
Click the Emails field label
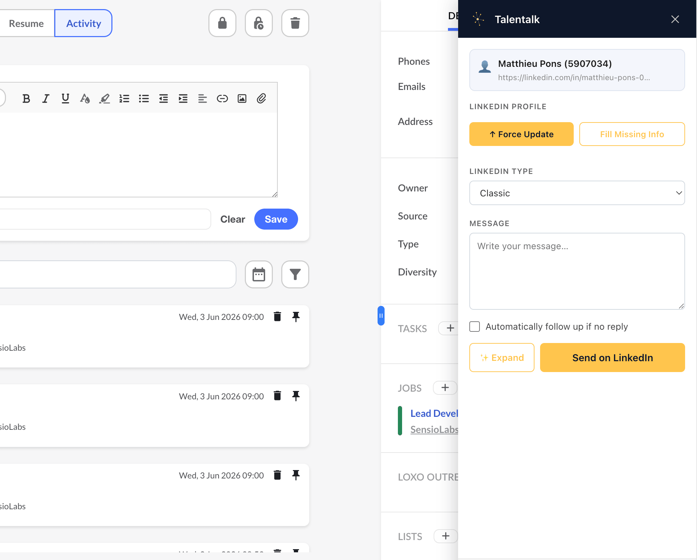412,87
